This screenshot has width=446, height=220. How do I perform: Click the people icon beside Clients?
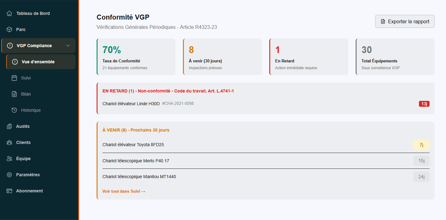(9, 142)
